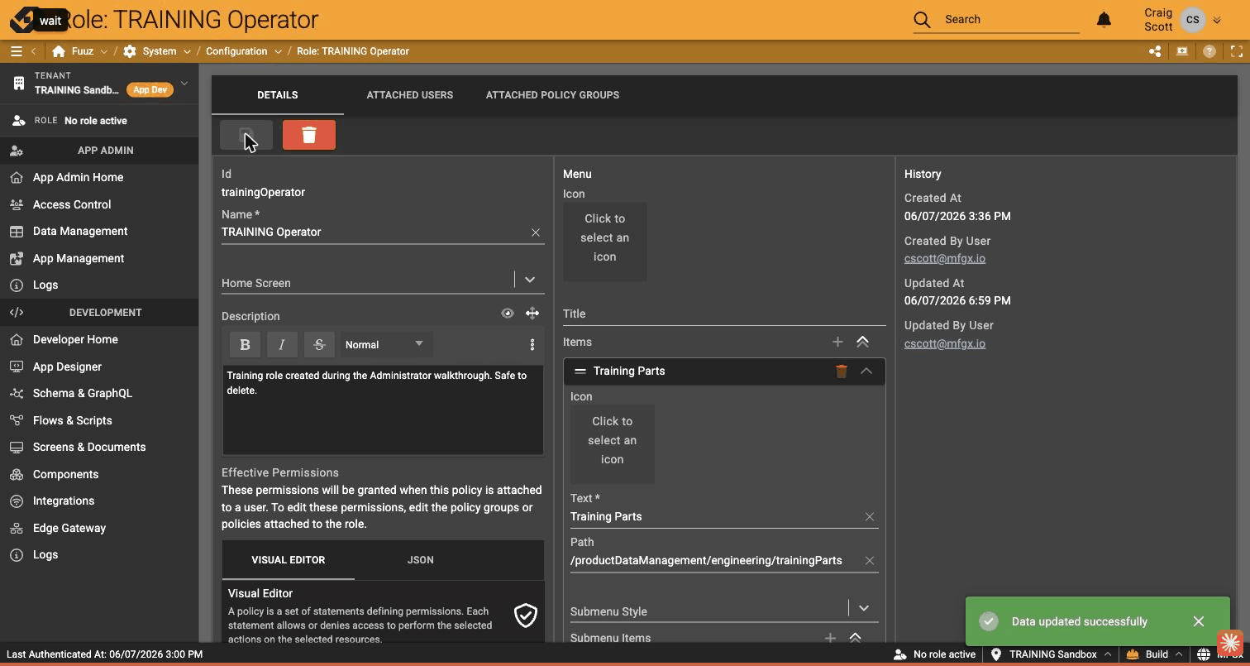Toggle description preview eye icon
The height and width of the screenshot is (666, 1250).
(x=507, y=313)
